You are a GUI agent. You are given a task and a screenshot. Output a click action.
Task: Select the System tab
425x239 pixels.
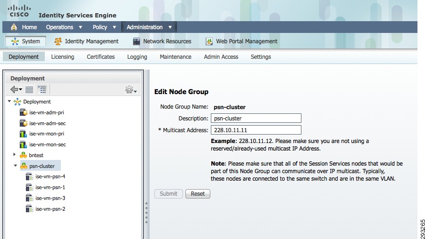click(25, 41)
